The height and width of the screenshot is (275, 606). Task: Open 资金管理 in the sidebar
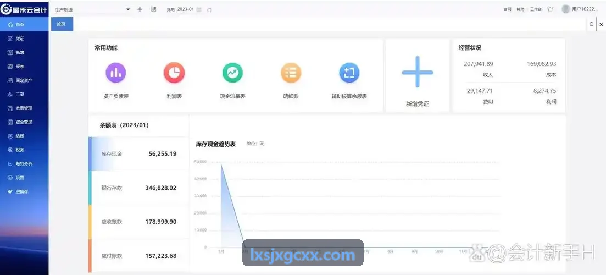pos(24,122)
